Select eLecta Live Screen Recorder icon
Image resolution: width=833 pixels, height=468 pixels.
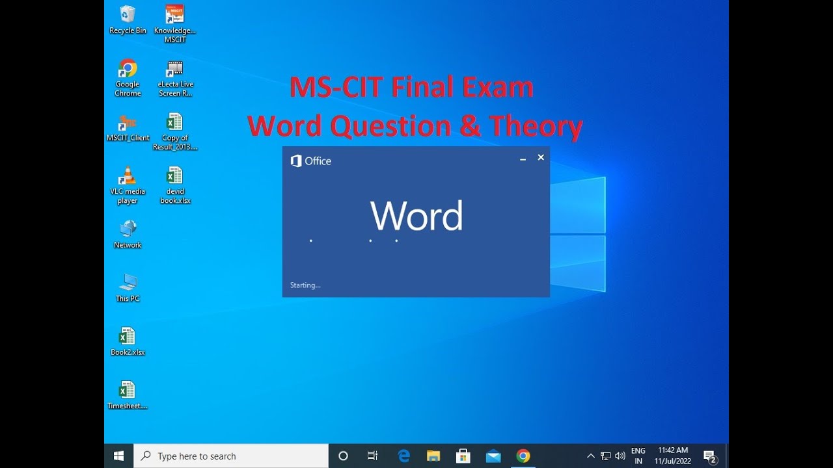(x=175, y=77)
